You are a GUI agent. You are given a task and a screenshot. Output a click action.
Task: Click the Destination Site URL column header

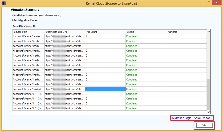coord(65,32)
